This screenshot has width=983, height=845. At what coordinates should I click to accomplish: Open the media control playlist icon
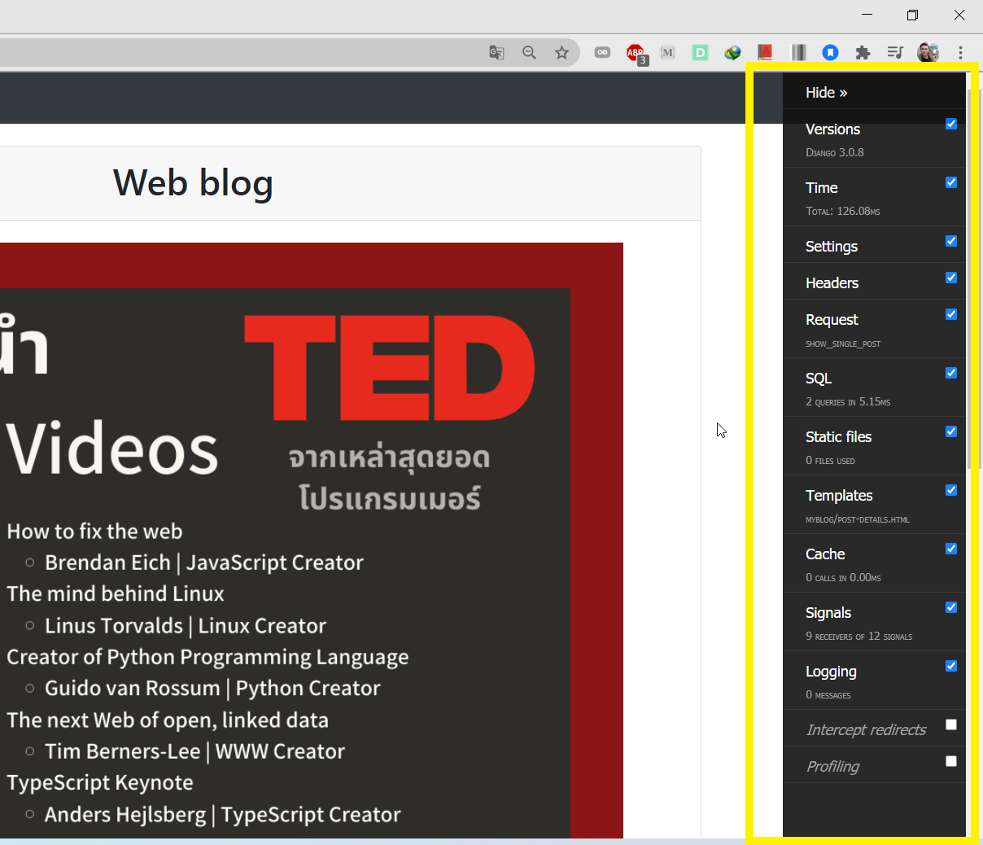tap(895, 53)
